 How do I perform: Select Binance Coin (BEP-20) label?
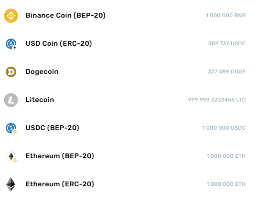tap(65, 15)
